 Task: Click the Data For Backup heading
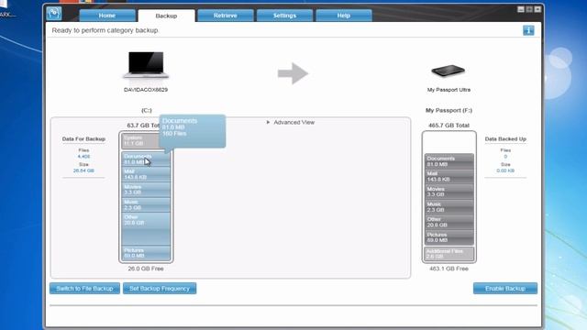pyautogui.click(x=83, y=138)
